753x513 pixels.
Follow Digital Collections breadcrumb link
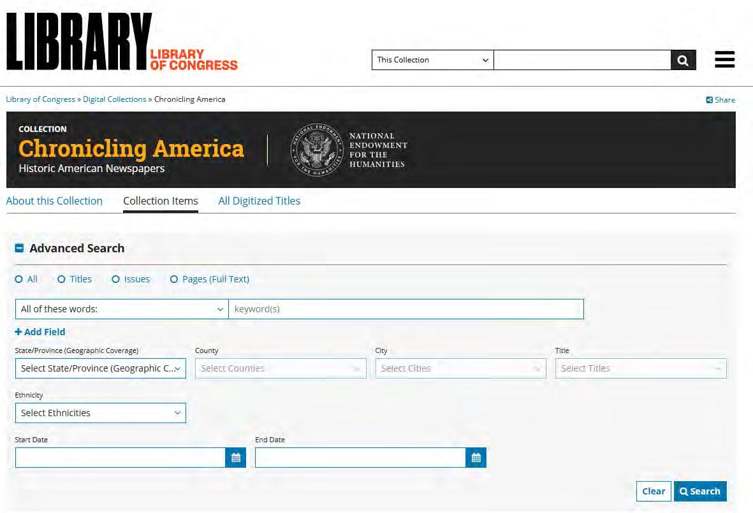pyautogui.click(x=114, y=99)
